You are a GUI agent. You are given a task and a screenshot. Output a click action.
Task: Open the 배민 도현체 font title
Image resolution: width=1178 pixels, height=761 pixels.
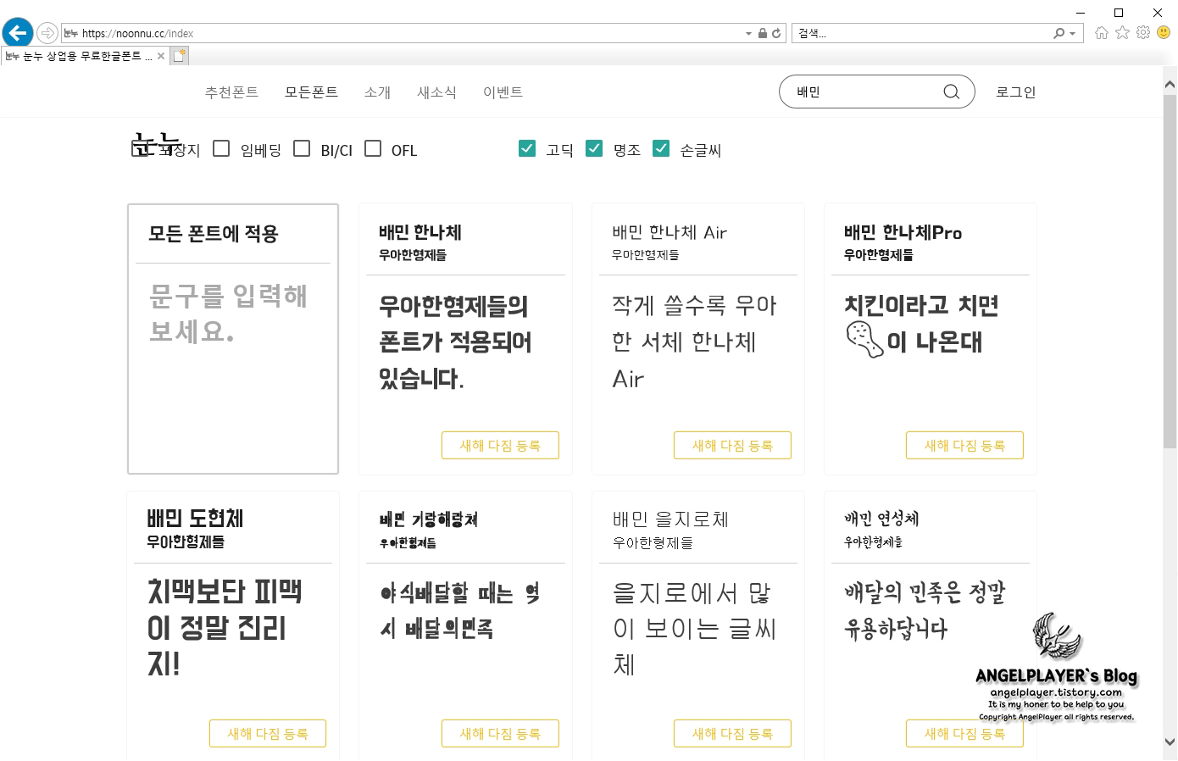(x=195, y=518)
